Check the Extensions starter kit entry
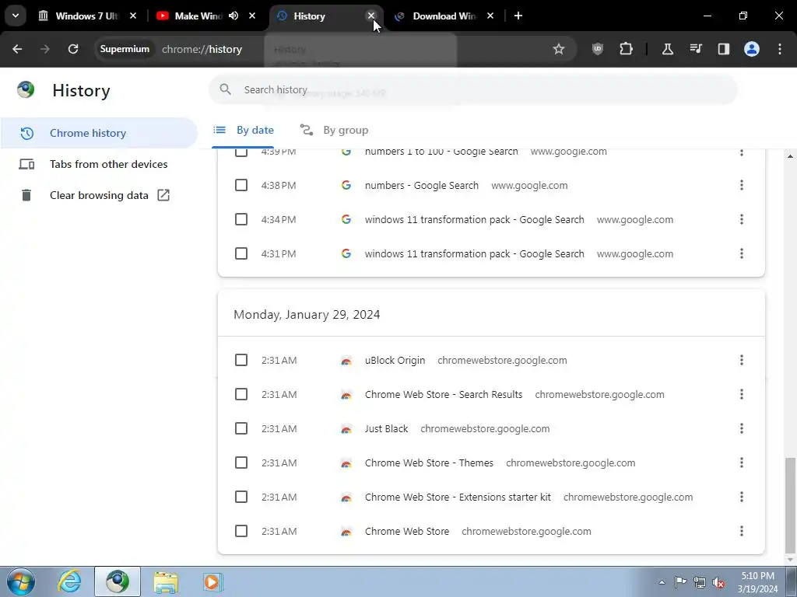The image size is (797, 597). point(241,497)
